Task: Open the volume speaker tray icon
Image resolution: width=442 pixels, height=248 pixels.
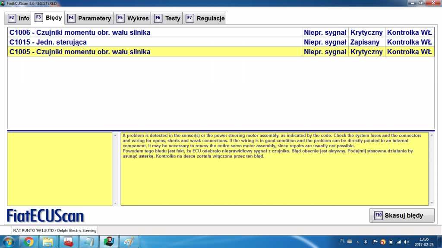Action: 407,242
